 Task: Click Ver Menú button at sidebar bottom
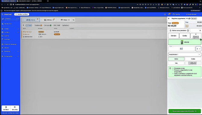6,108
